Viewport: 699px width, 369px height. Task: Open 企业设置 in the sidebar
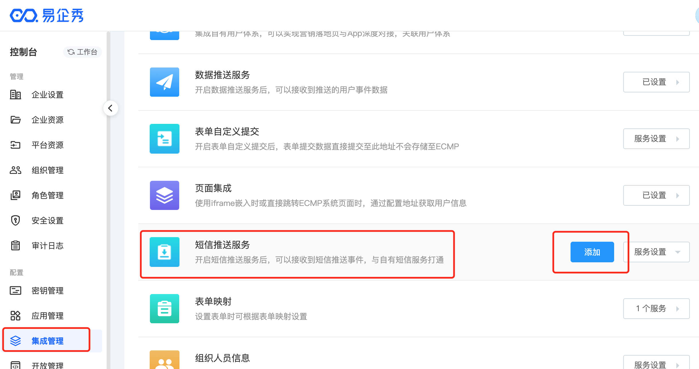tap(47, 95)
